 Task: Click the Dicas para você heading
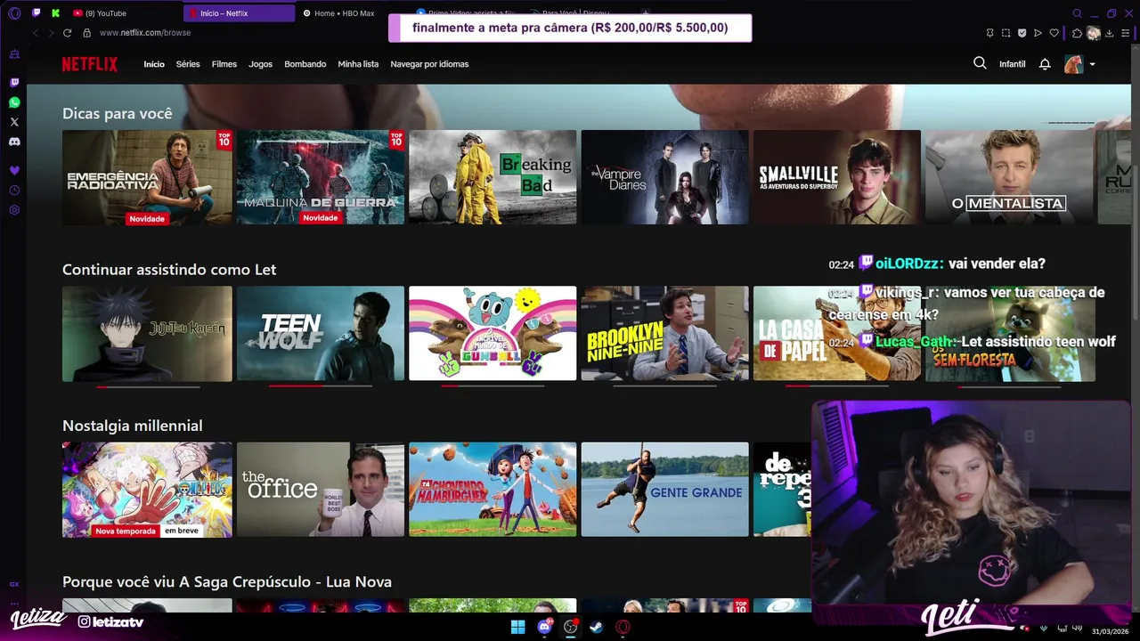118,114
